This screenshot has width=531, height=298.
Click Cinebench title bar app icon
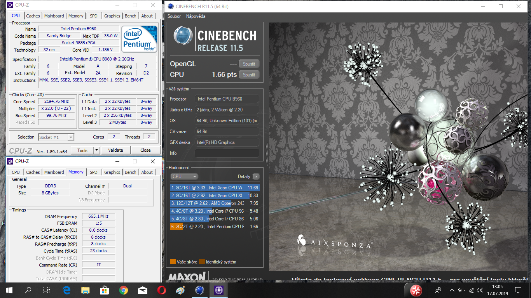[170, 6]
